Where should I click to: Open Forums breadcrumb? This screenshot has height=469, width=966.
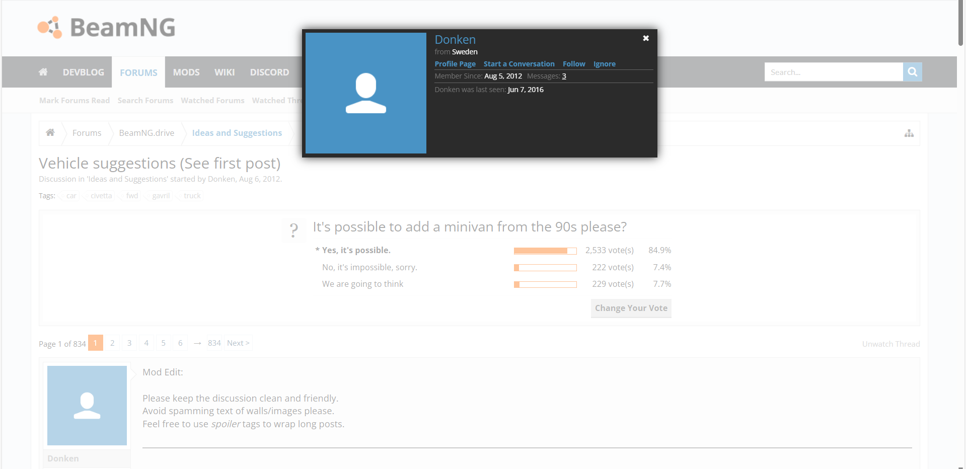point(87,133)
